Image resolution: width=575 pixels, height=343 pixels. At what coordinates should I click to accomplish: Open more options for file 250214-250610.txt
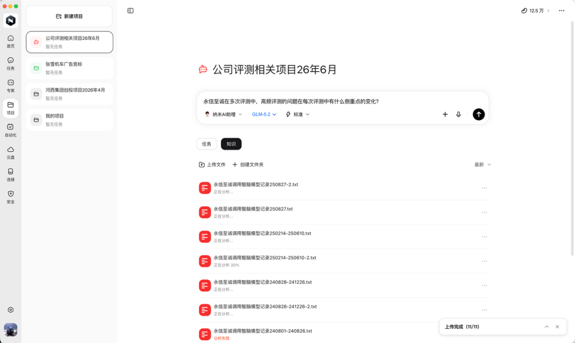pos(484,237)
